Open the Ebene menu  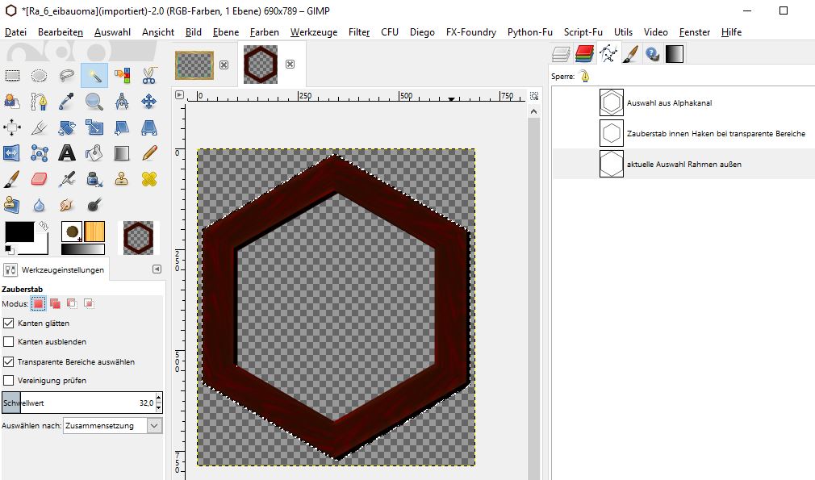point(226,32)
